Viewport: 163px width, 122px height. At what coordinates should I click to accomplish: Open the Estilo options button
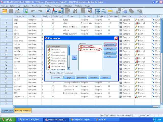click(x=110, y=56)
